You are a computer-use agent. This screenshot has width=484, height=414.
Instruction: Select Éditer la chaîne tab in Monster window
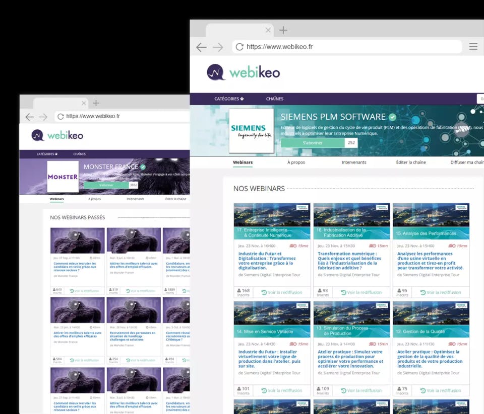pyautogui.click(x=175, y=199)
